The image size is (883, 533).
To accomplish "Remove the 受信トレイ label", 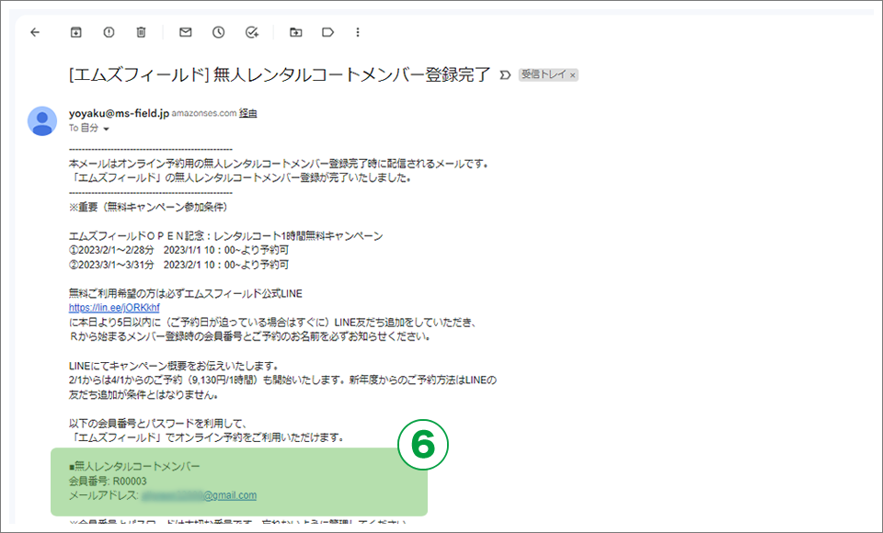I will tap(572, 75).
